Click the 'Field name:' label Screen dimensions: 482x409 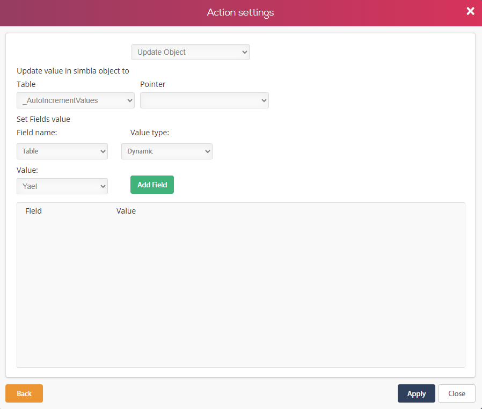(x=37, y=132)
